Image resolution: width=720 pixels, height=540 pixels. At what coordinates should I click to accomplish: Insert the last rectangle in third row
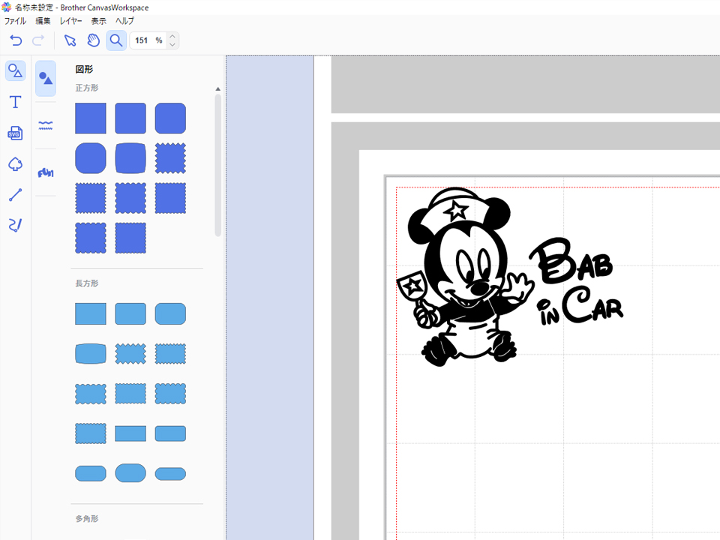click(170, 394)
